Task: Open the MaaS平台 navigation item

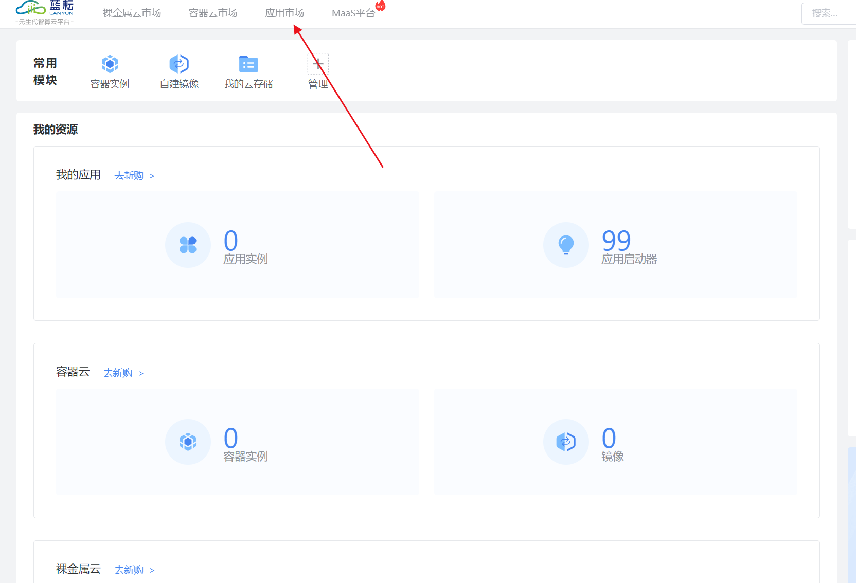Action: [x=353, y=13]
